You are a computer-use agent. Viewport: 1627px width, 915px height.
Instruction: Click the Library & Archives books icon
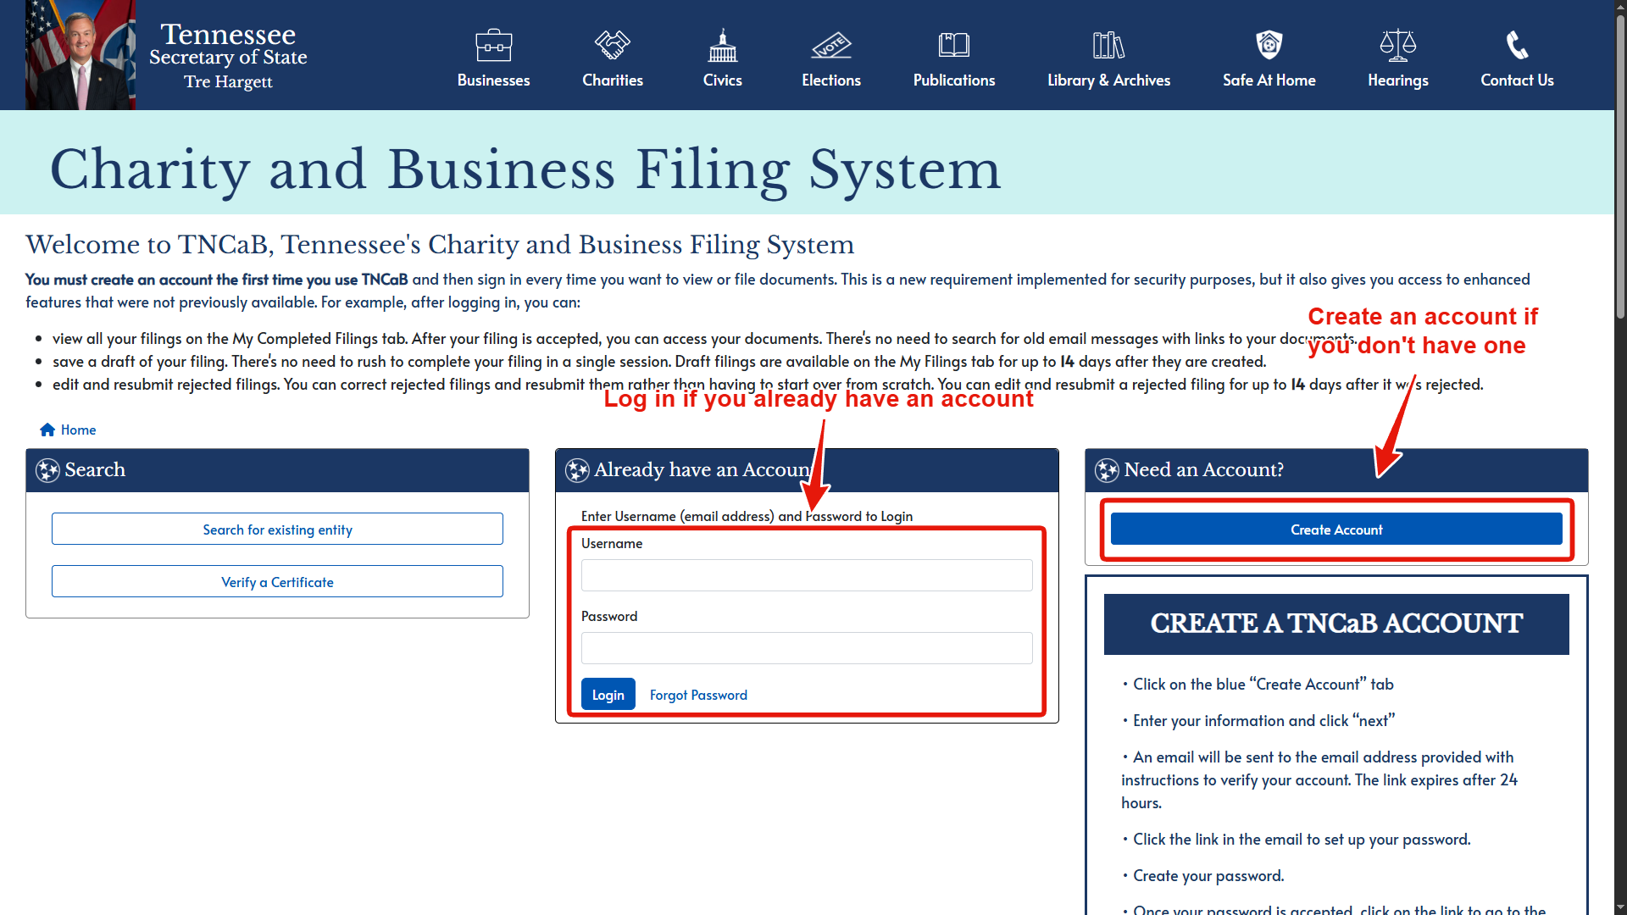click(x=1108, y=45)
